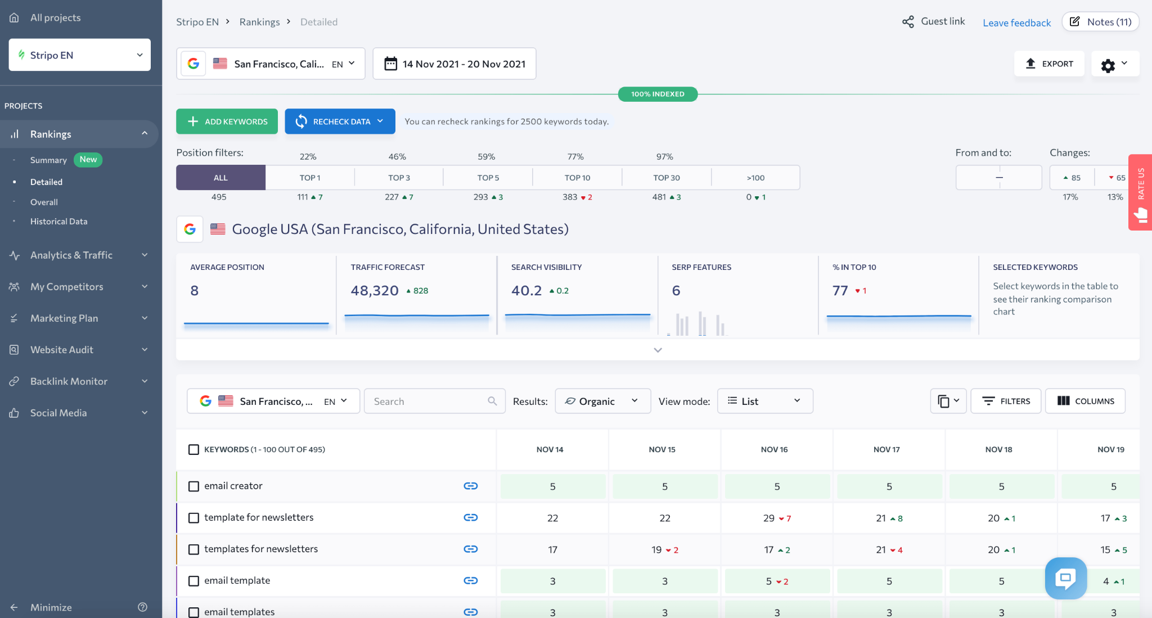Open the URL link icon for email creator

coord(471,486)
